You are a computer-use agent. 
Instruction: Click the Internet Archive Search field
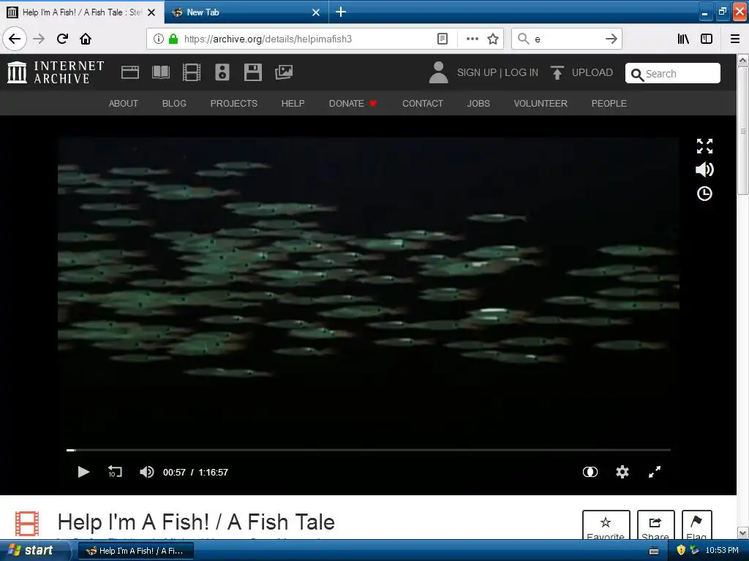673,74
